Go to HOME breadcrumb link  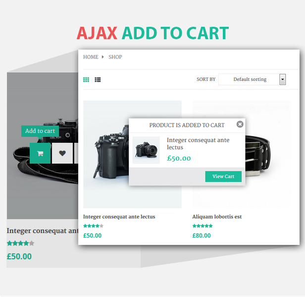(91, 57)
